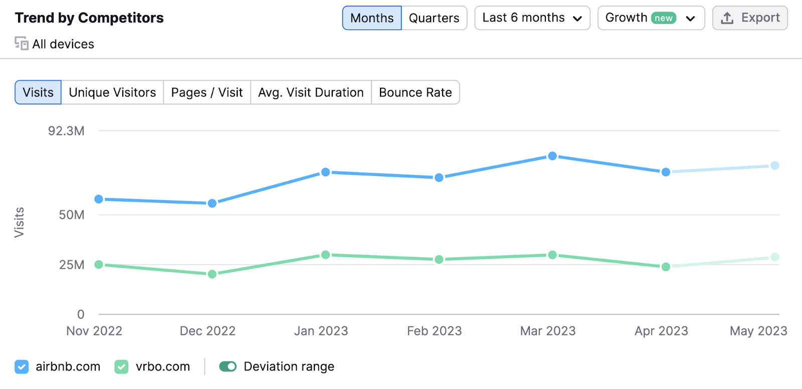
Task: Click the vrbo Apr 2023 data point
Action: pyautogui.click(x=666, y=267)
